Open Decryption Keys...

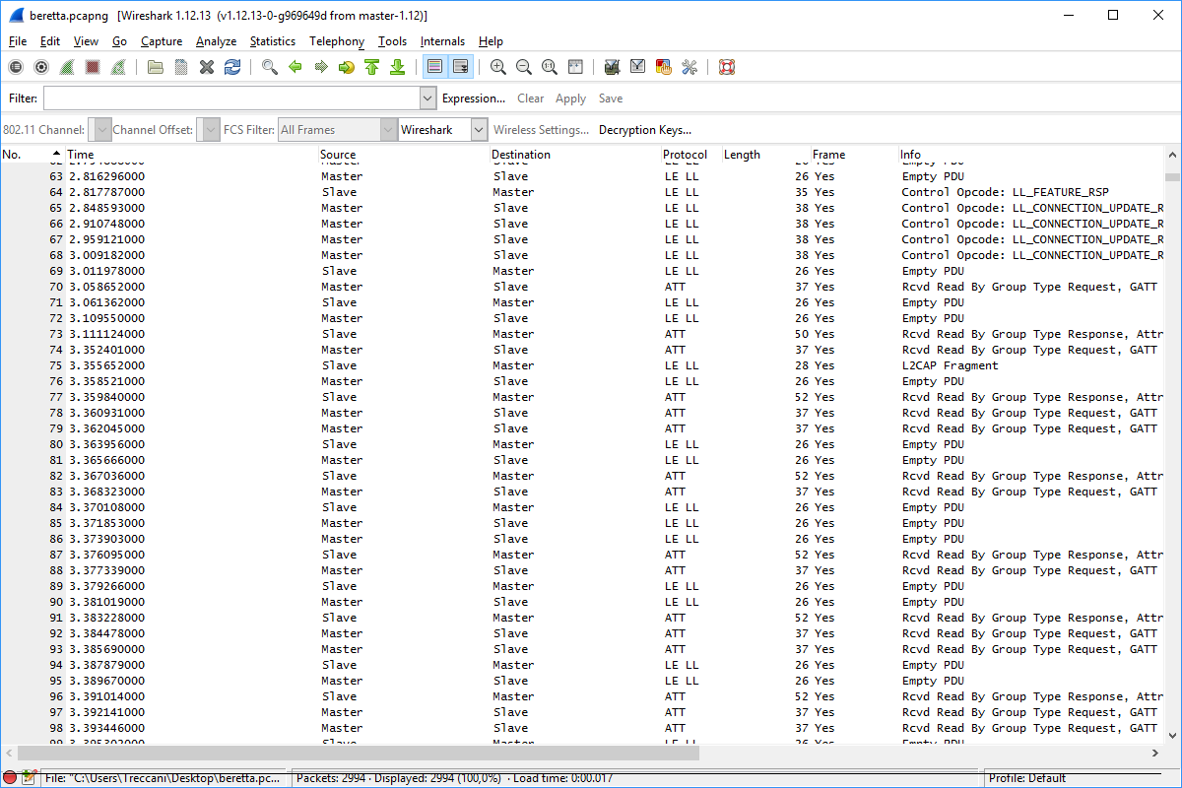645,130
